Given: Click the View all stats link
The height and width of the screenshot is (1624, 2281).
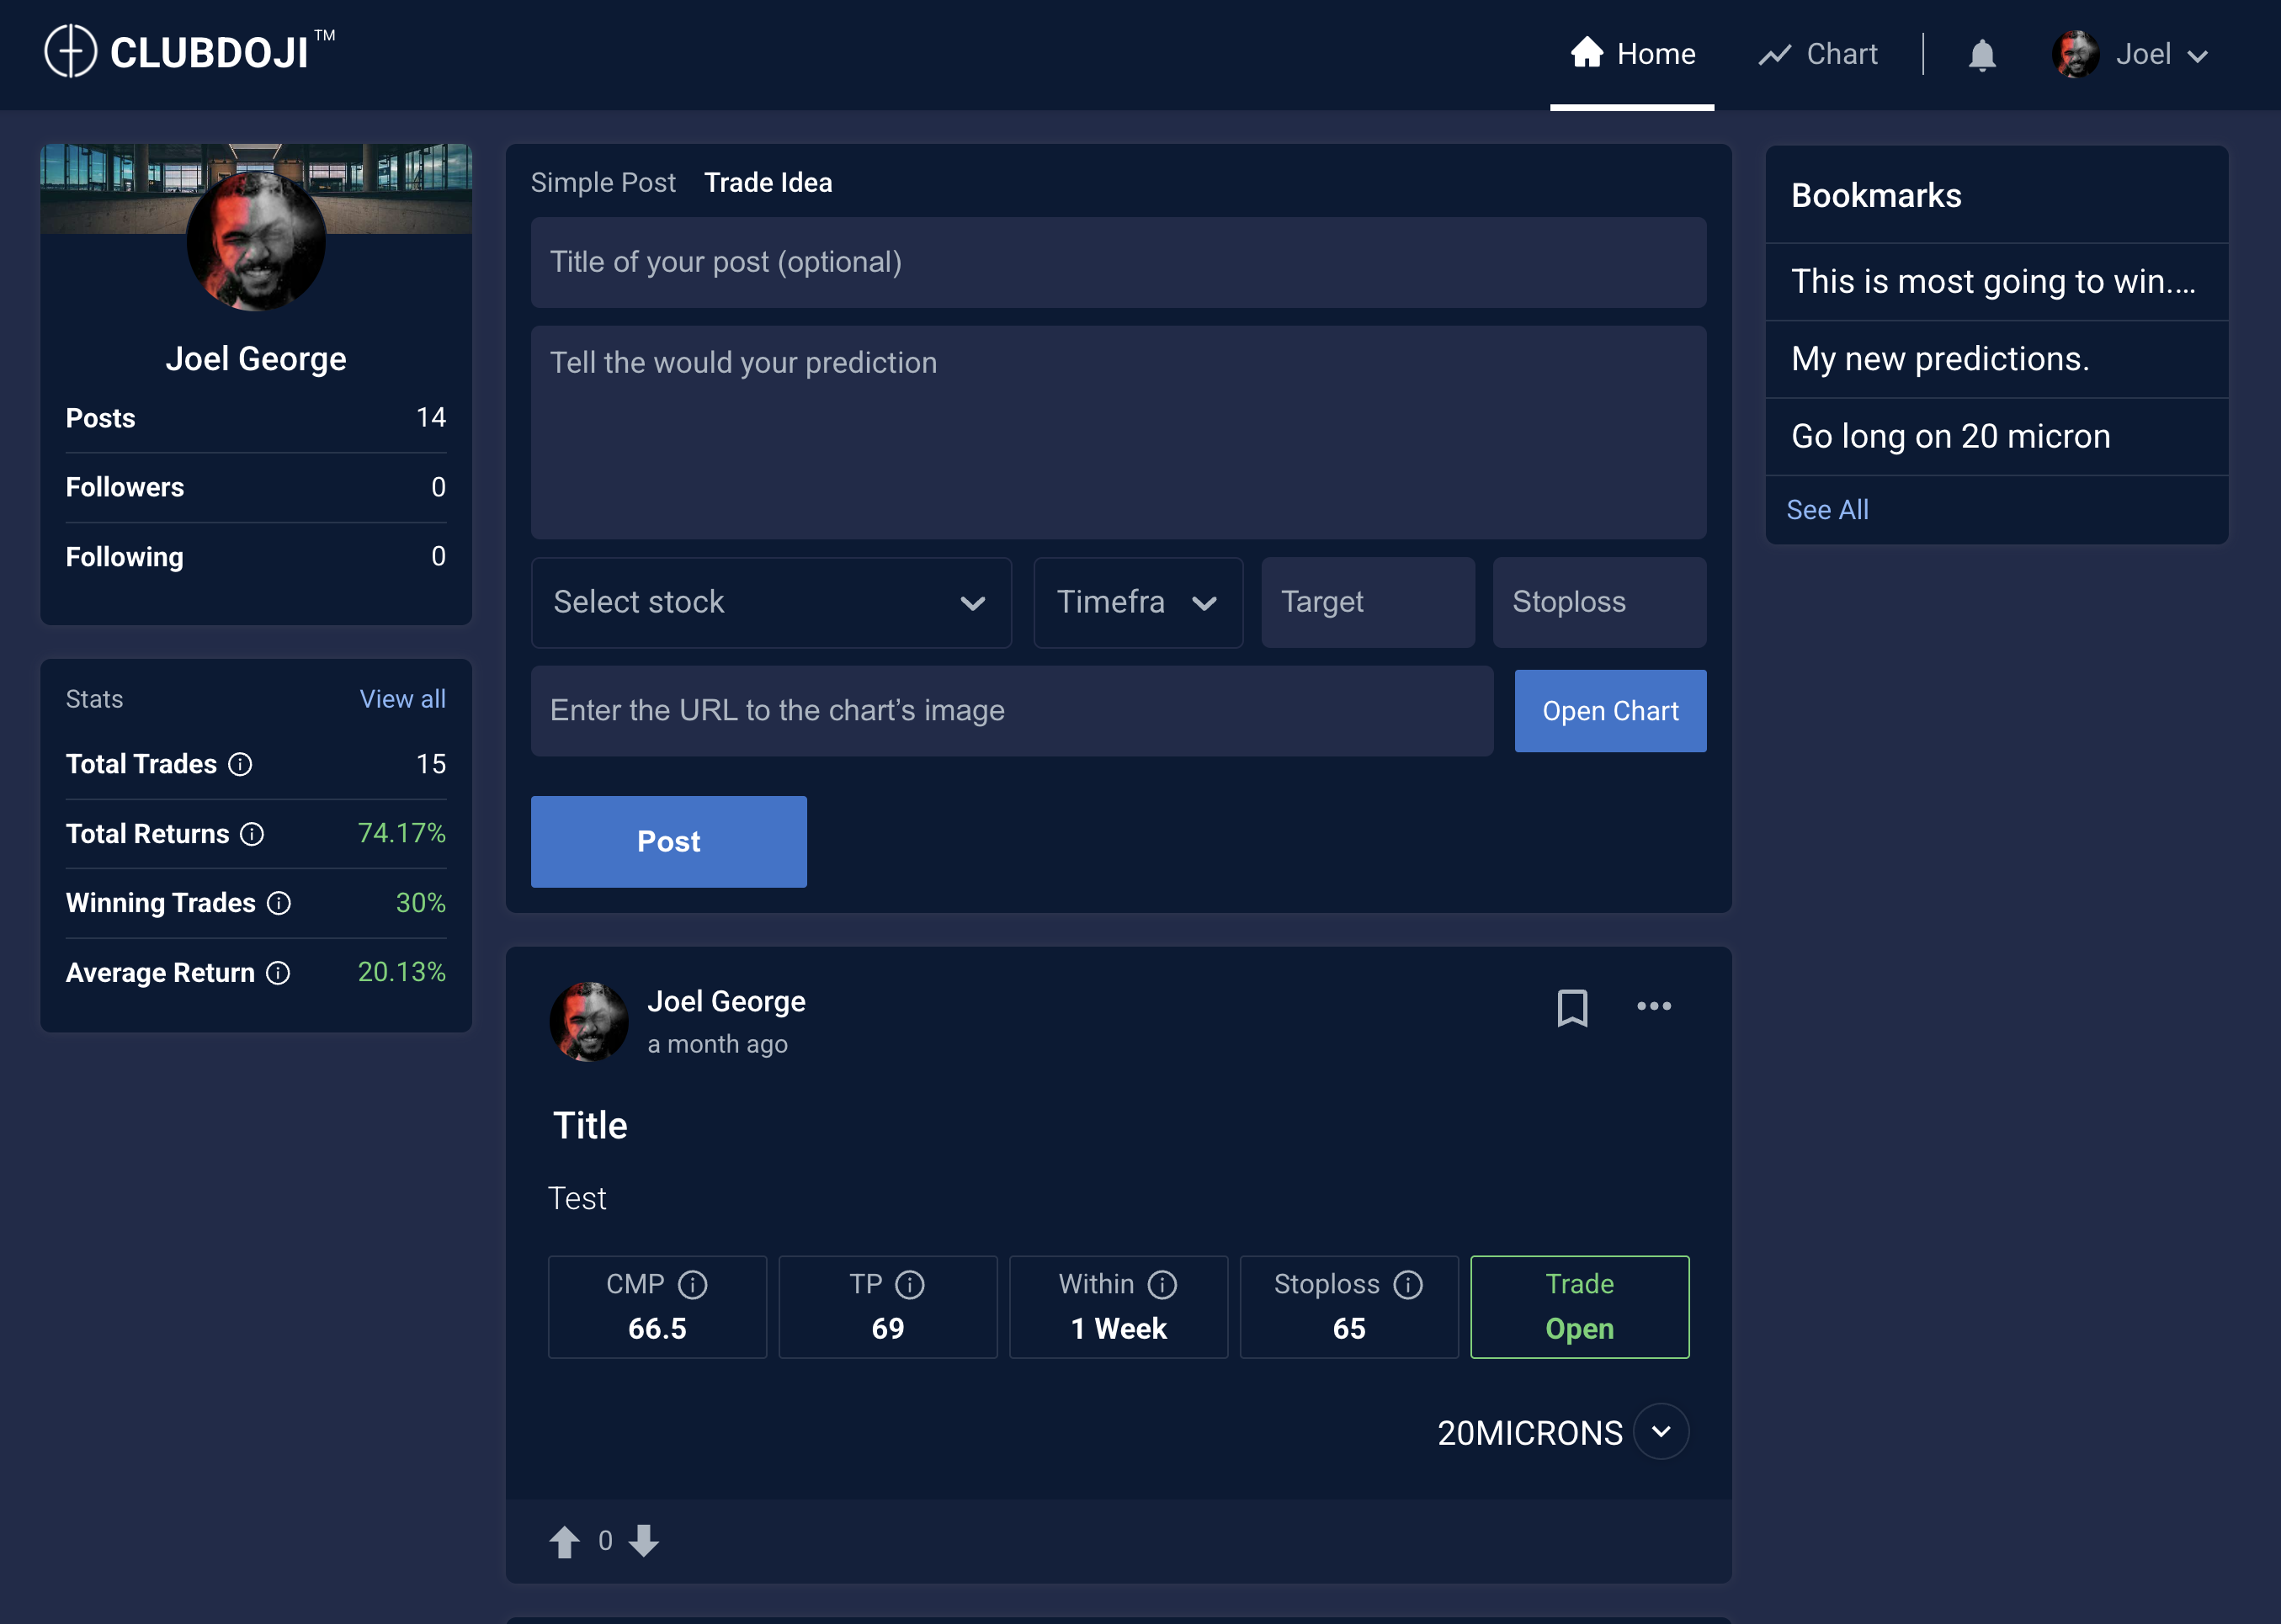Looking at the screenshot, I should point(402,699).
